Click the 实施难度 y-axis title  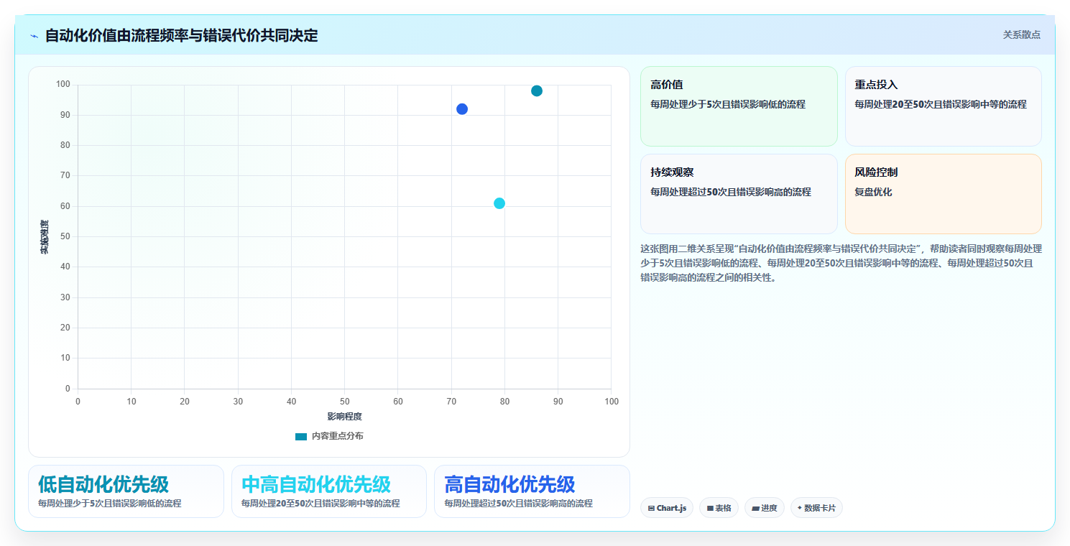coord(45,237)
